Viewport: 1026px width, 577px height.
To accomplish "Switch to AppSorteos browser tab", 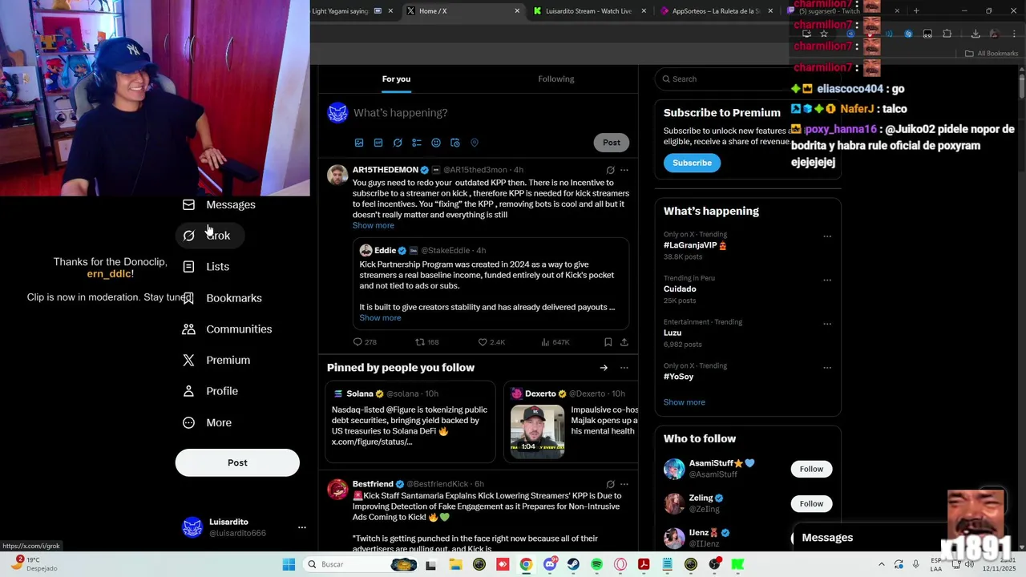I will (715, 11).
